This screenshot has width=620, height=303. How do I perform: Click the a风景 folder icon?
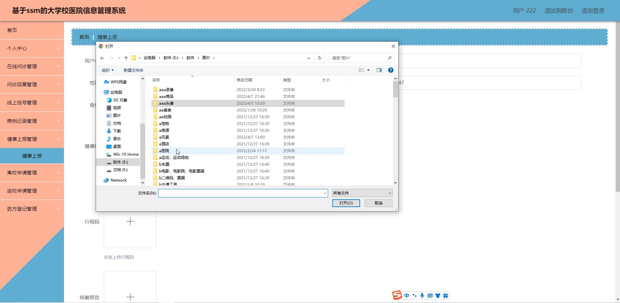tap(155, 137)
